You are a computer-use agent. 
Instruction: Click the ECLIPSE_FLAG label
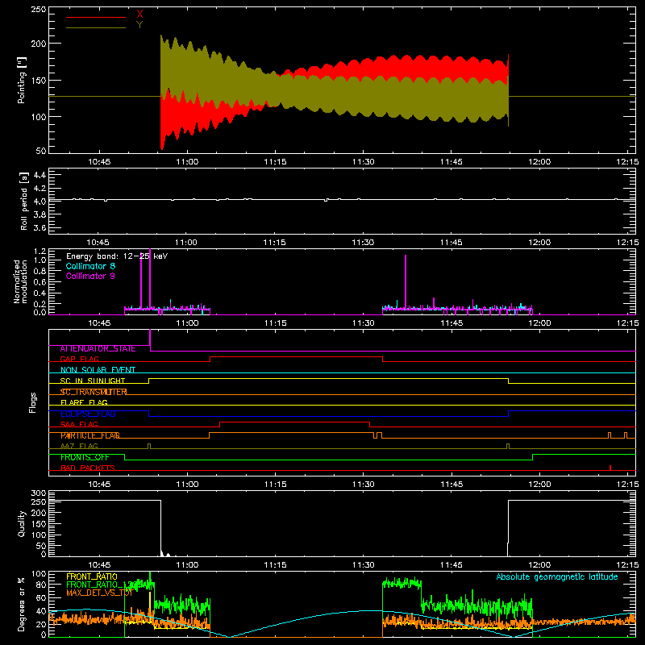pyautogui.click(x=88, y=414)
